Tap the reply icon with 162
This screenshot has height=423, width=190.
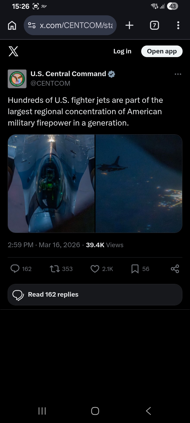[15, 269]
